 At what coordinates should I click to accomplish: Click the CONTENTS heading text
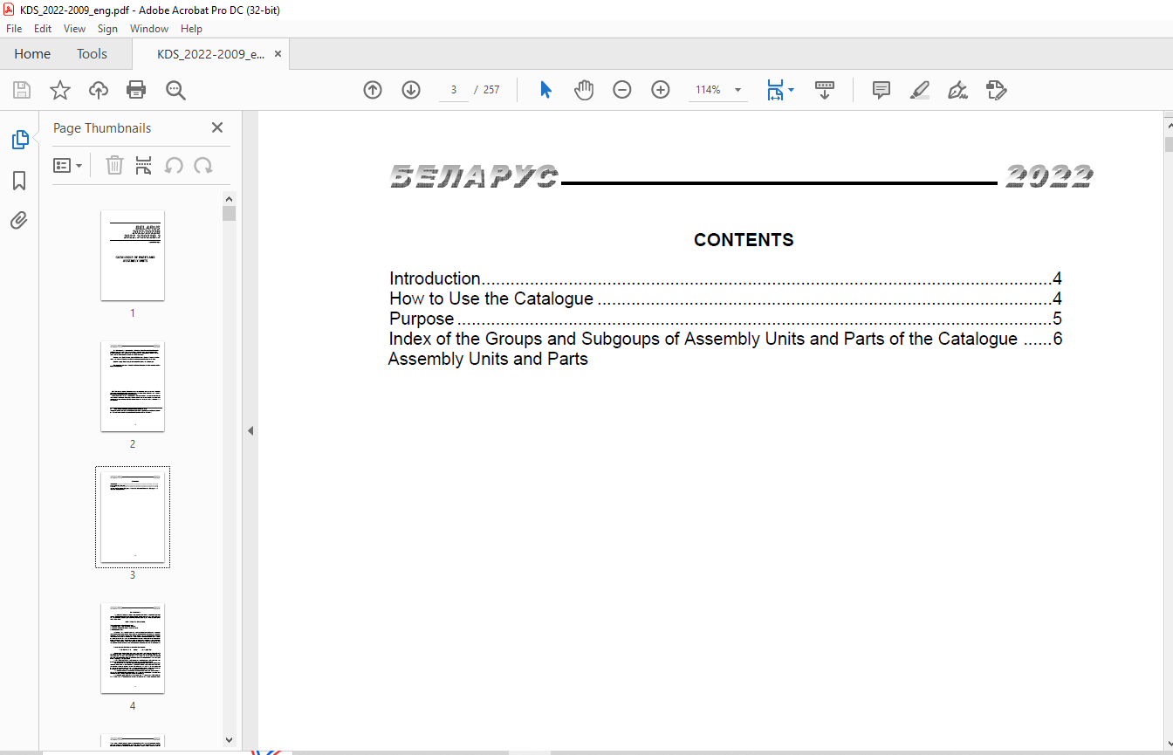tap(744, 240)
